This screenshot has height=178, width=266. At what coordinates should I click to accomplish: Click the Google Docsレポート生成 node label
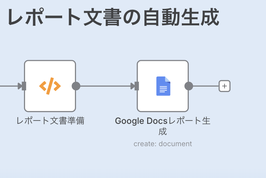tap(163, 126)
